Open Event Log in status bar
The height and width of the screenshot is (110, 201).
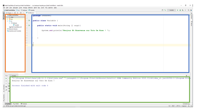coord(186,104)
